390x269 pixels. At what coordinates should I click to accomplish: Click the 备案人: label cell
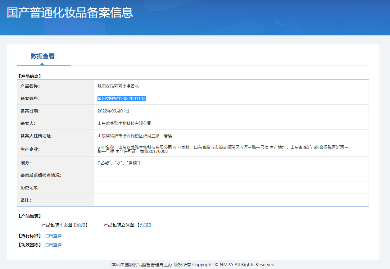point(56,123)
